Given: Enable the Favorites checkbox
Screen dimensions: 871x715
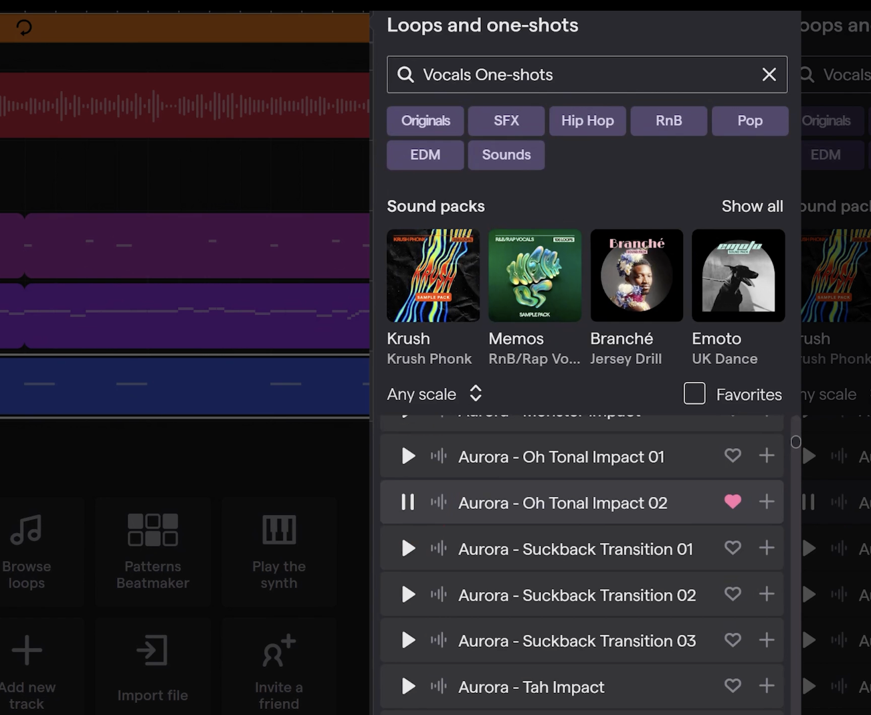Looking at the screenshot, I should 694,393.
